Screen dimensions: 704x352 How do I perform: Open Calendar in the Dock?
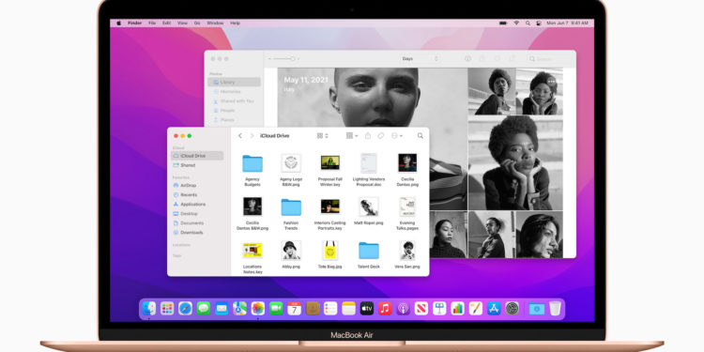point(294,309)
